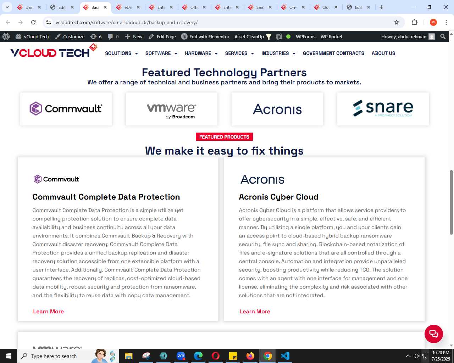Screen dimensions: 454x363
Task: Switch to the SaaS tab
Action: point(260,7)
